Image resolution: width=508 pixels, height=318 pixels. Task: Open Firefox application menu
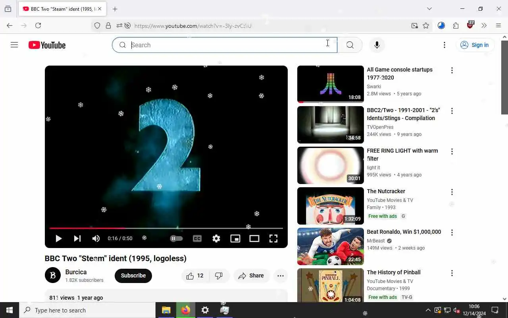click(498, 25)
